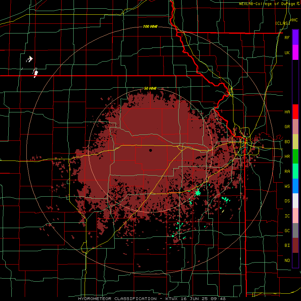Click the black radar site dot
The height and width of the screenshot is (301, 301).
[150, 150]
